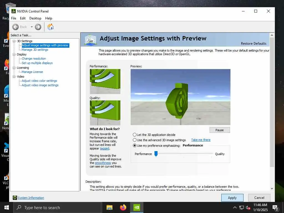Open the System Information link

(31, 198)
